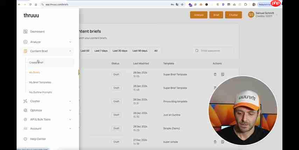Click the Help Center icon

(x=25, y=139)
